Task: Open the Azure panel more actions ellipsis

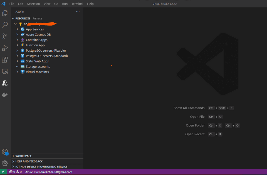Action: point(78,12)
